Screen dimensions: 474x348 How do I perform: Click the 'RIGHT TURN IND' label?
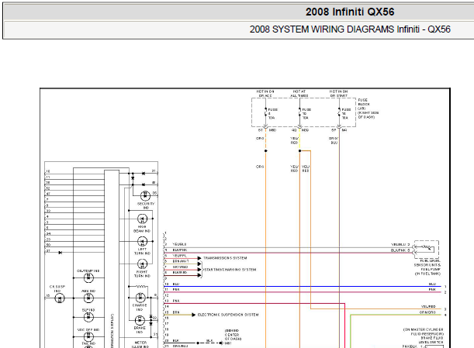pos(142,274)
